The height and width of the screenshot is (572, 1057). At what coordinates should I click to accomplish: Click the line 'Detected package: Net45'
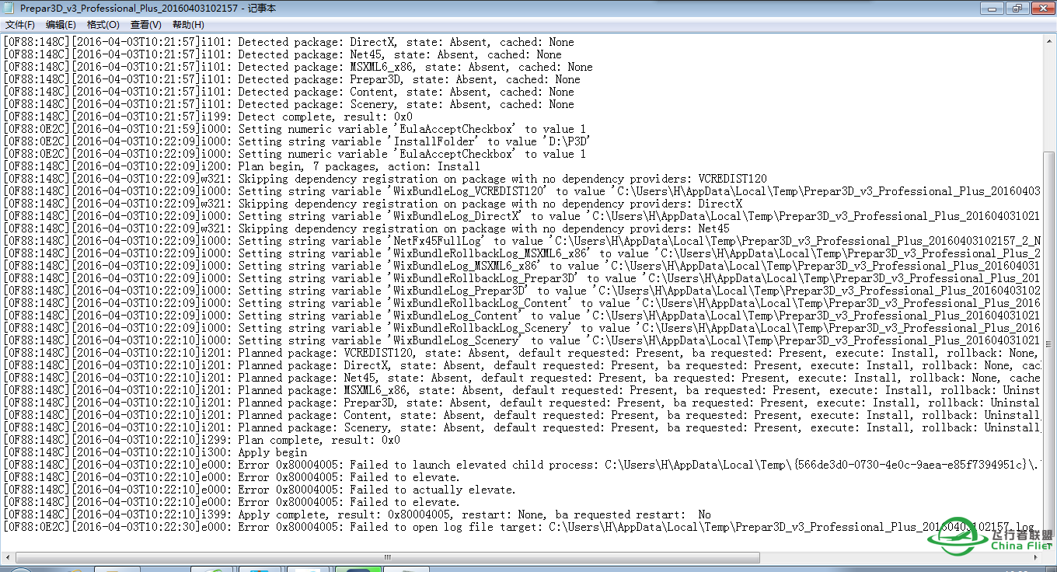(283, 54)
